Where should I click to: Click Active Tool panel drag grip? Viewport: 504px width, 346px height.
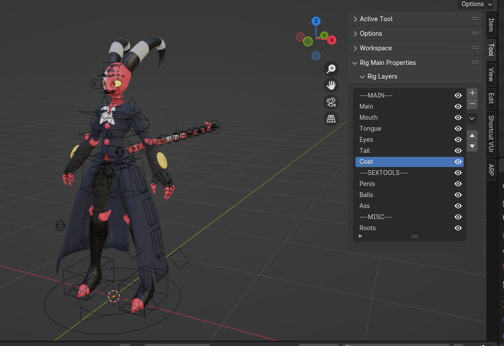click(475, 19)
